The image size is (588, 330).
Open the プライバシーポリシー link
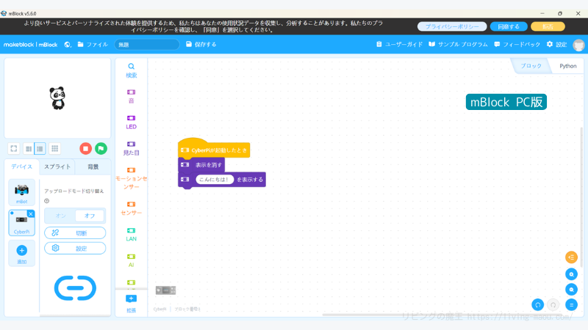click(x=452, y=26)
